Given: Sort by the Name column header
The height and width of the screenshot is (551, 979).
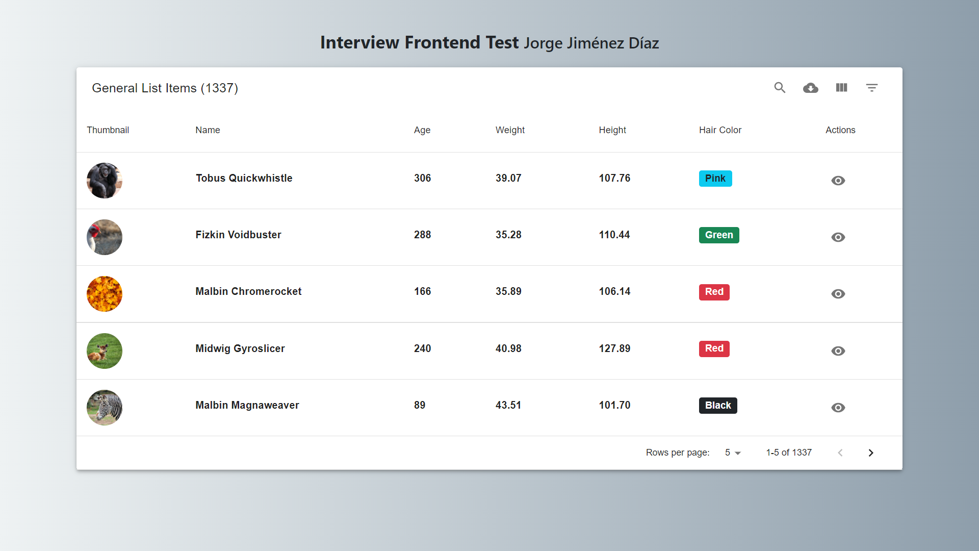Looking at the screenshot, I should click(x=208, y=130).
